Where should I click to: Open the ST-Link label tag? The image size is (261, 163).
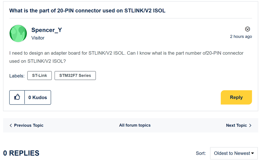(39, 76)
